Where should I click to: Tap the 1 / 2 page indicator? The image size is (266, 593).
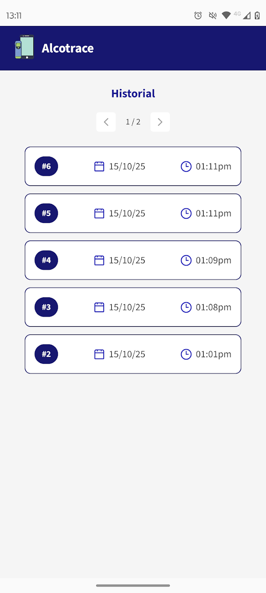(x=133, y=122)
